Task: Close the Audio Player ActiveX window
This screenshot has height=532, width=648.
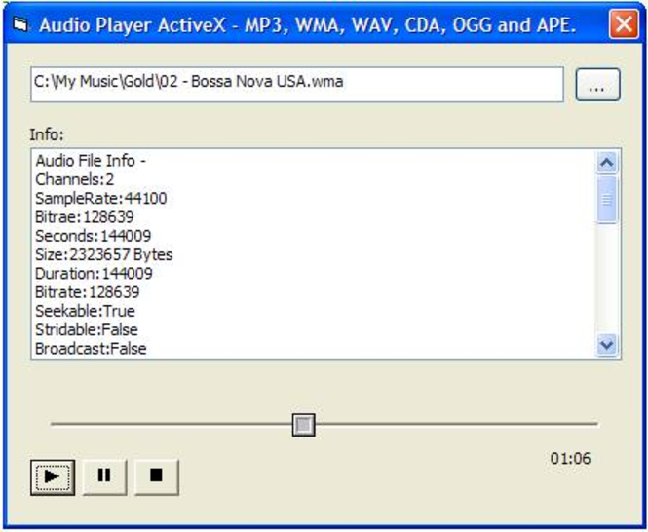Action: [624, 24]
